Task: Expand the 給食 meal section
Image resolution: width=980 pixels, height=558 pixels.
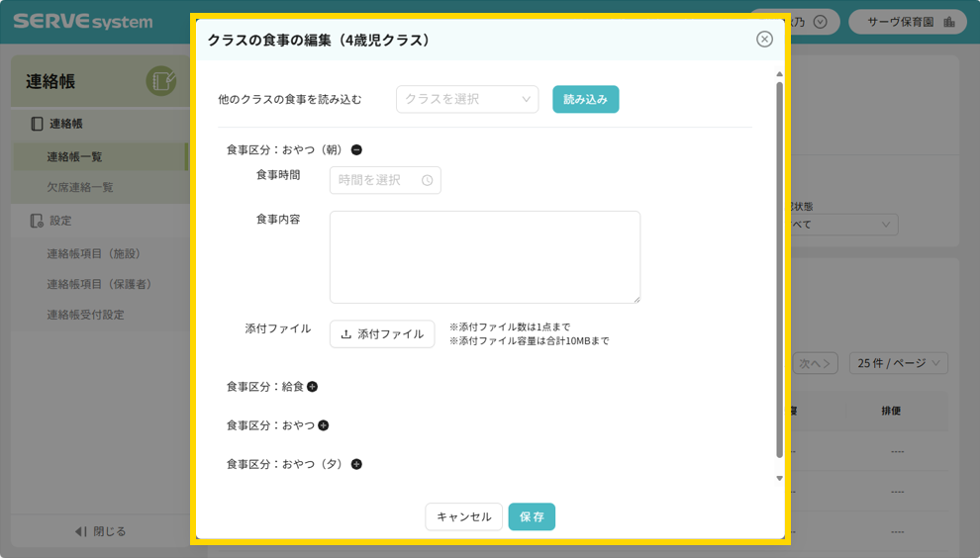Action: 313,387
